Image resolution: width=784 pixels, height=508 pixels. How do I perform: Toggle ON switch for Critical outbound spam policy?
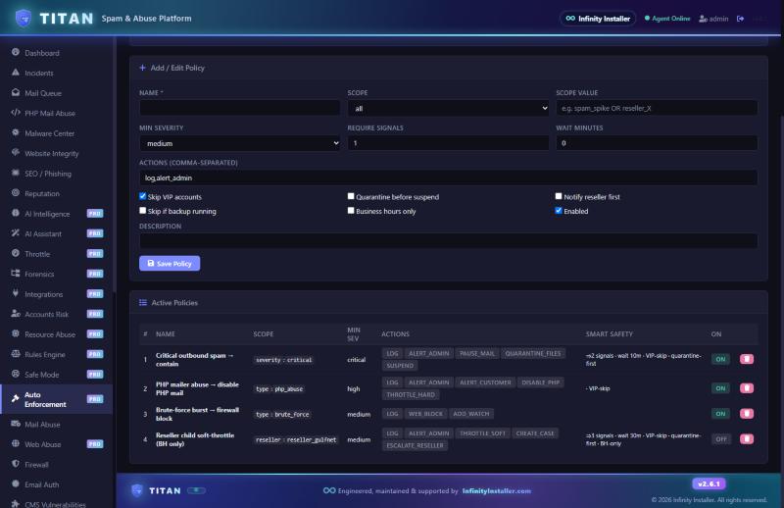coord(720,359)
